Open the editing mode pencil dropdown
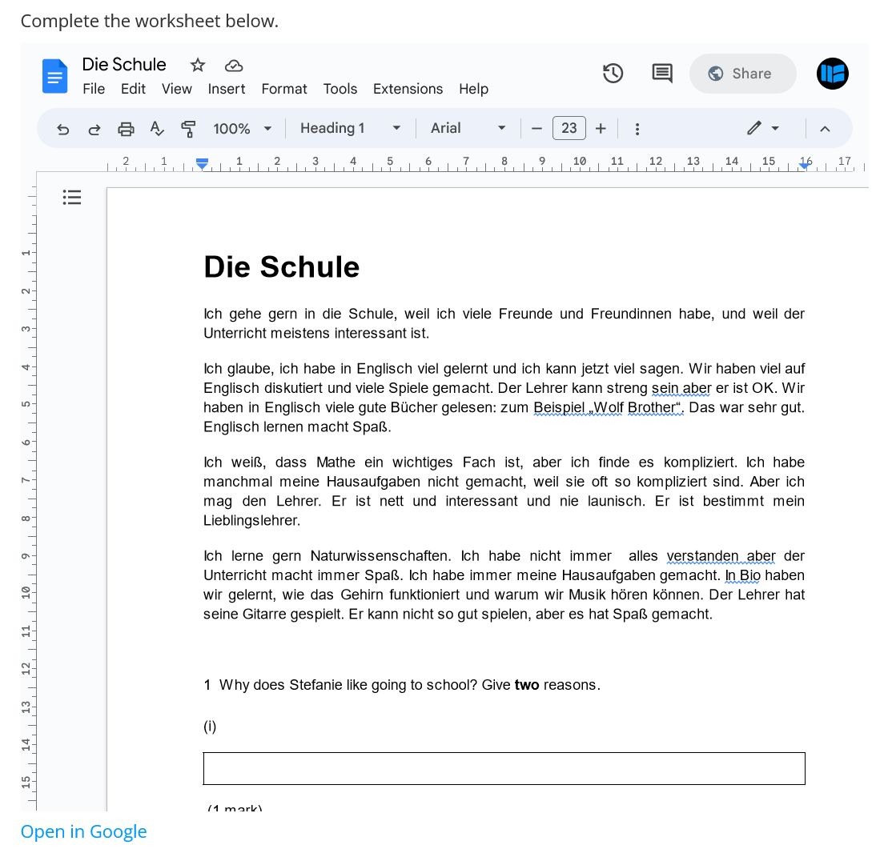The image size is (888, 853). [762, 129]
